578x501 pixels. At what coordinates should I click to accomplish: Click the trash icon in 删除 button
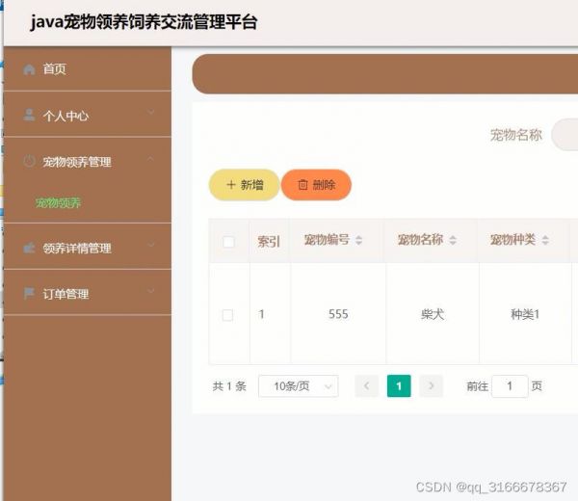point(302,184)
